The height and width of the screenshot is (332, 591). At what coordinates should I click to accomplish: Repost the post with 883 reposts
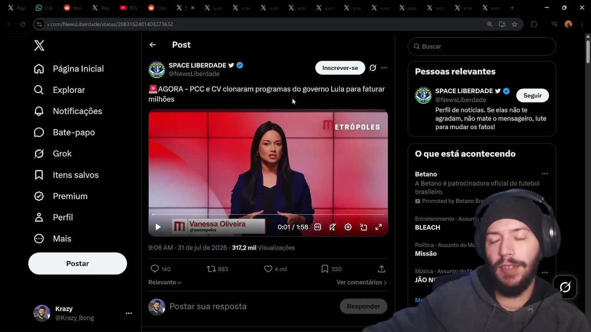click(x=217, y=269)
